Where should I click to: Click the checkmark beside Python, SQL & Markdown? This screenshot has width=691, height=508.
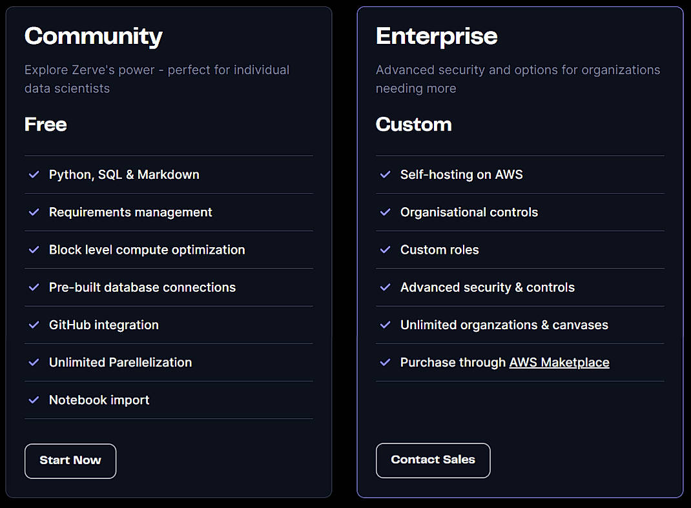(34, 174)
